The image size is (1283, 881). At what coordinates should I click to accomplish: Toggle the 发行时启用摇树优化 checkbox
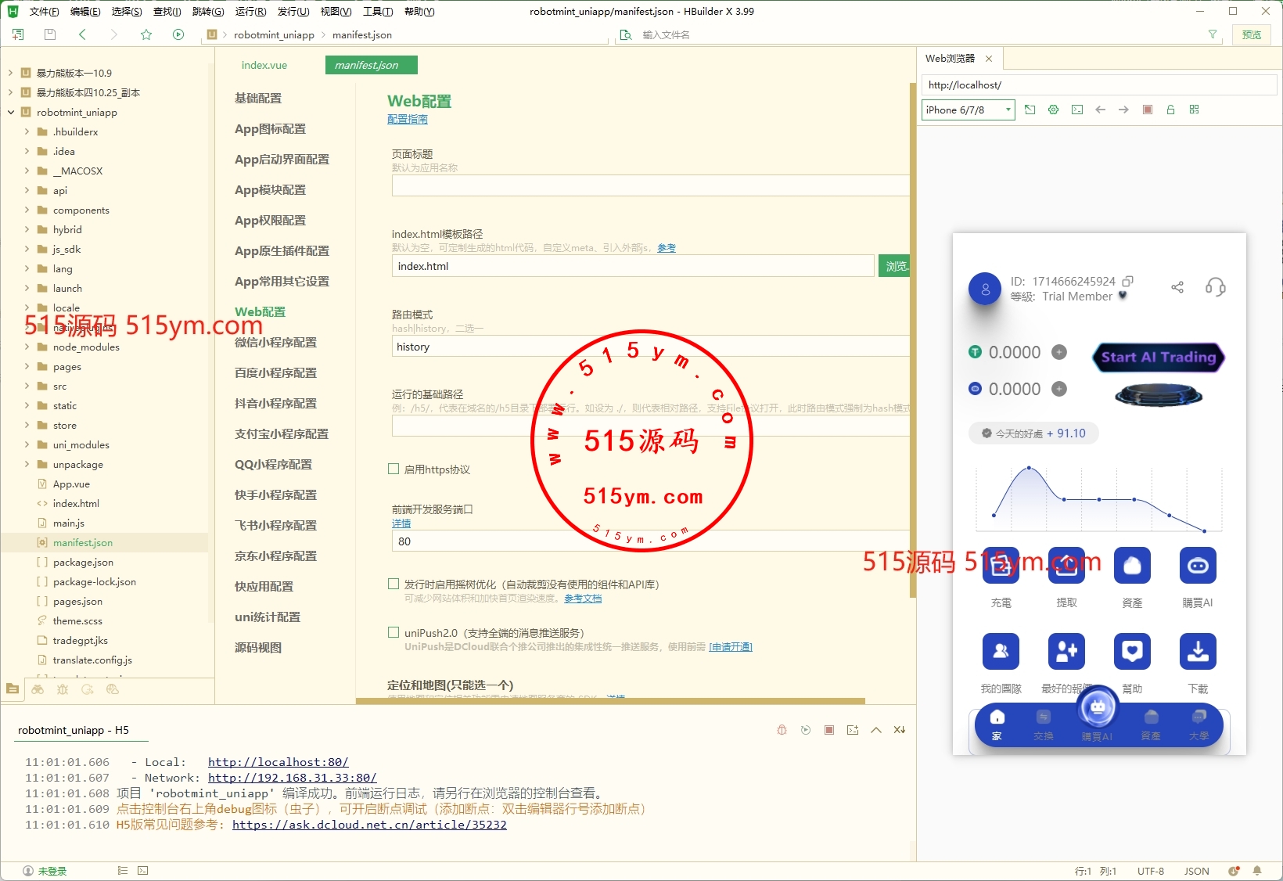394,584
